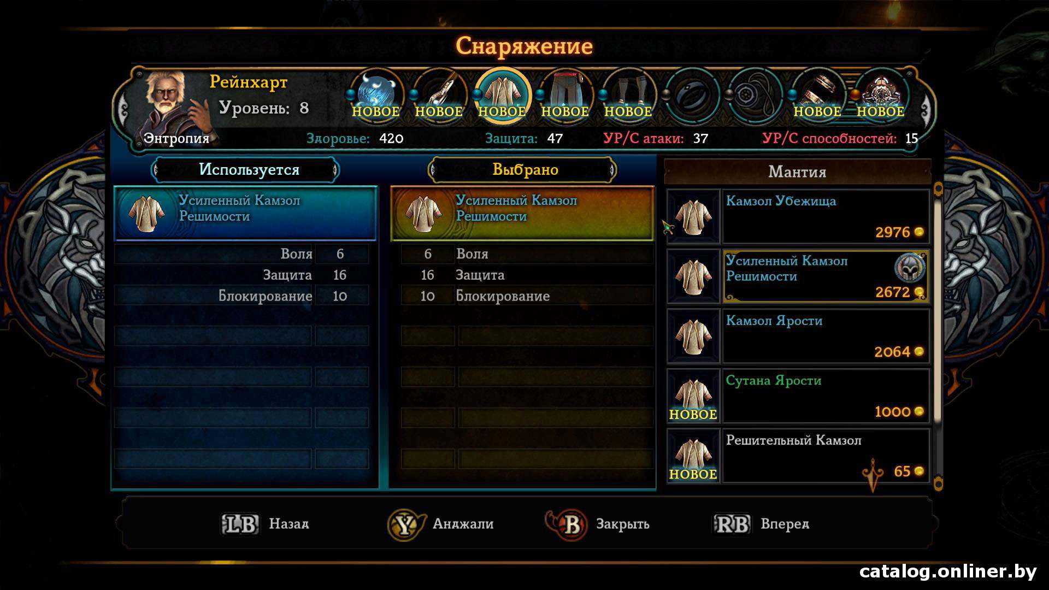Choose Решительный Камзол costing 65
This screenshot has height=590, width=1049.
coord(798,456)
